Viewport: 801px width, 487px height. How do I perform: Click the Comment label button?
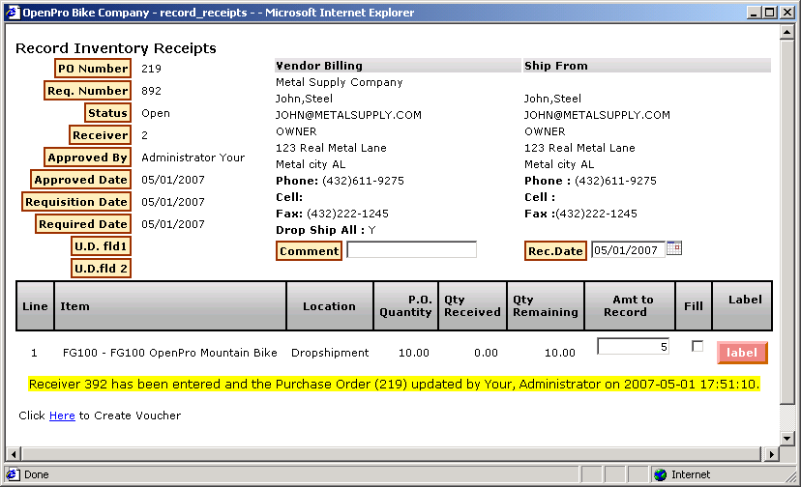click(310, 251)
